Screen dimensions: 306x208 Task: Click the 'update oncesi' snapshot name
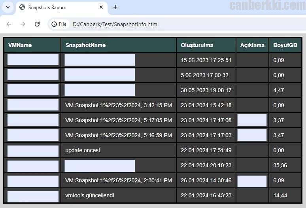coord(83,150)
